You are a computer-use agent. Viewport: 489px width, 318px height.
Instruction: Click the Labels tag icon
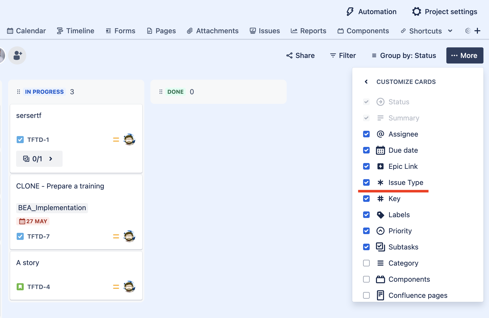(x=380, y=215)
